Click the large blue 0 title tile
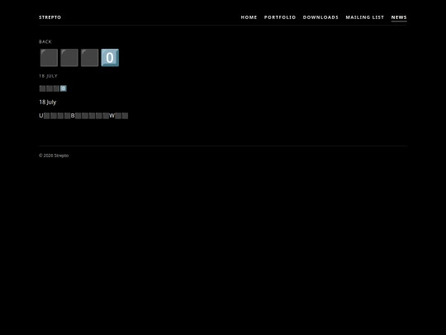Screen dimensions: 446x335 tap(110, 58)
